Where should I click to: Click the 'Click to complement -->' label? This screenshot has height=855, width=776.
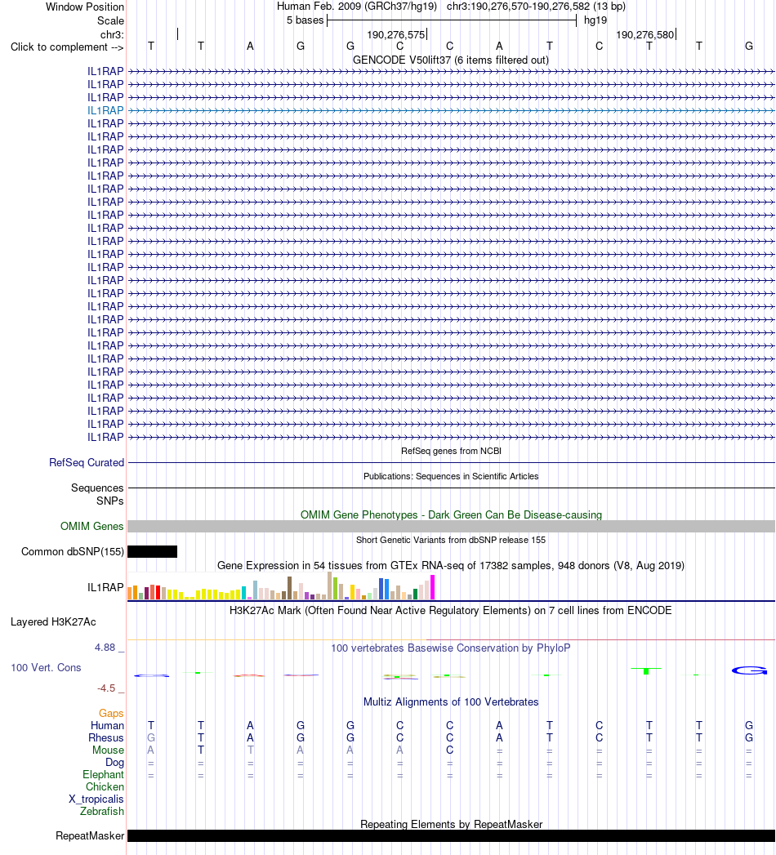67,47
